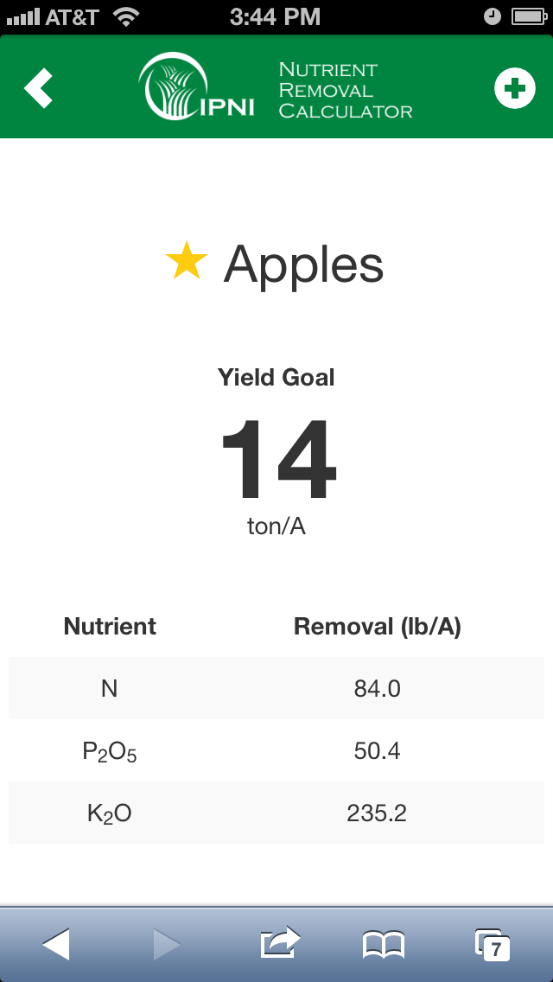
Task: Open the IPNI logo
Action: [197, 86]
